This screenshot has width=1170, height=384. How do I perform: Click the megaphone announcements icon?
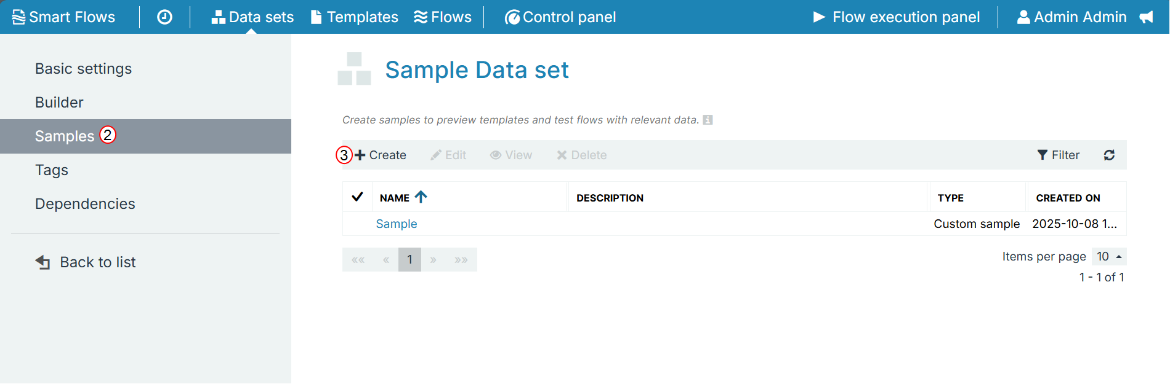pos(1146,17)
